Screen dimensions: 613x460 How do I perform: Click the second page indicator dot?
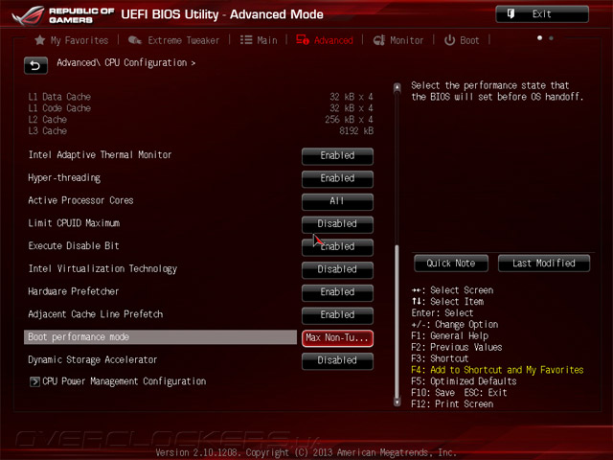click(x=551, y=38)
